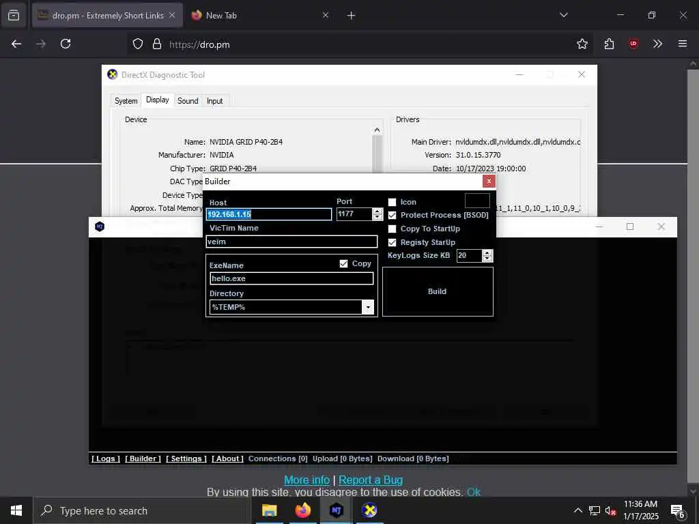The image size is (699, 524).
Task: Open the Firefox hamburger application menu
Action: [x=683, y=44]
